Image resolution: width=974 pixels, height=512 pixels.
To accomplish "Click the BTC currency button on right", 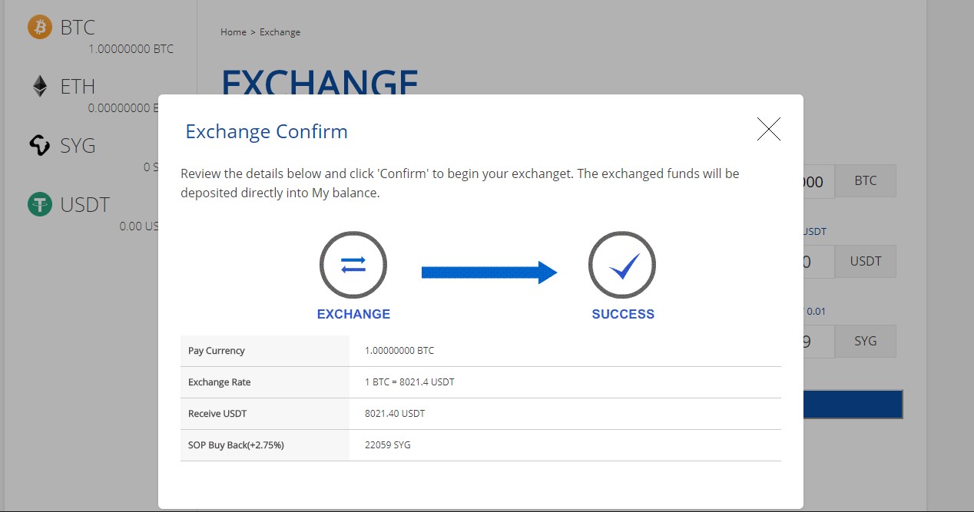I will 865,181.
